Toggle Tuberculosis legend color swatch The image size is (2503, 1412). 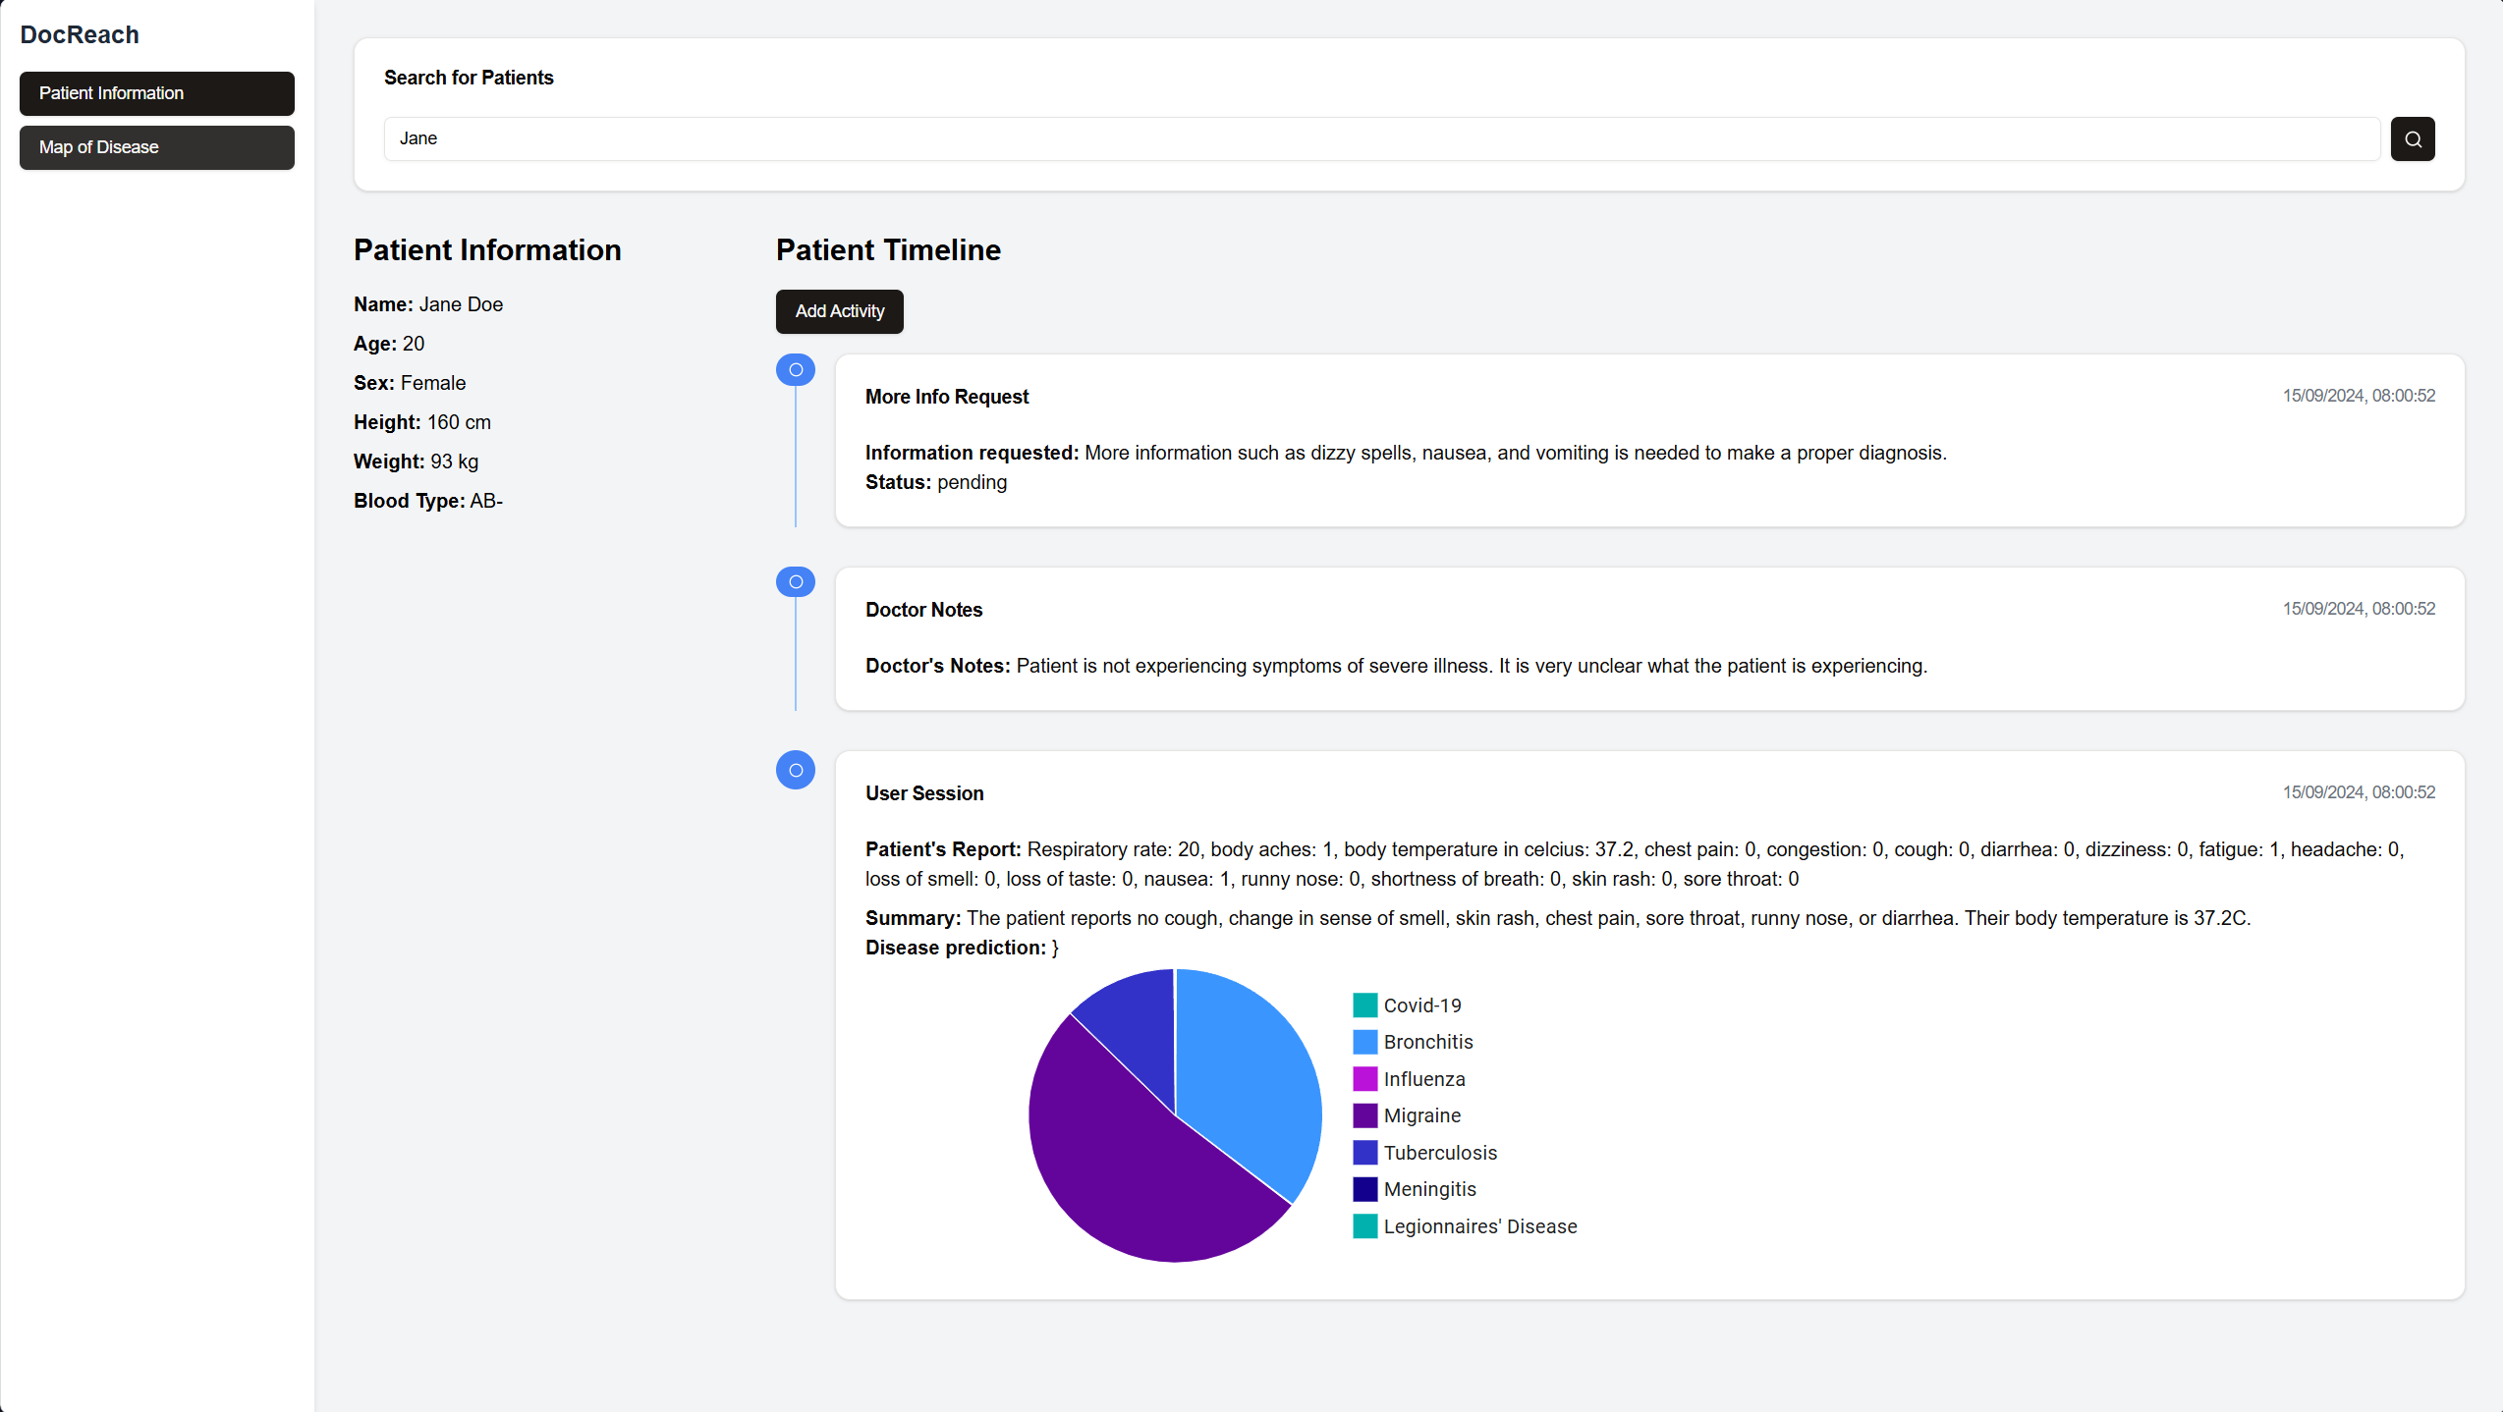coord(1364,1153)
